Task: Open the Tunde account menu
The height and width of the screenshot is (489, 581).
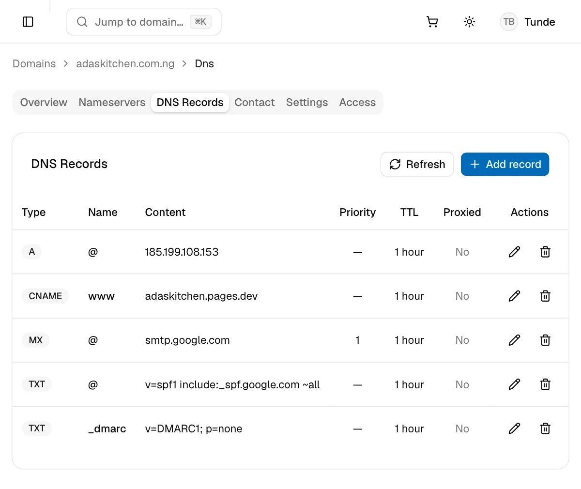Action: tap(528, 22)
